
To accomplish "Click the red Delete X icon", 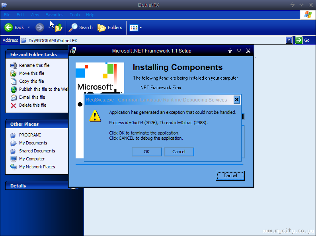I will [14, 105].
